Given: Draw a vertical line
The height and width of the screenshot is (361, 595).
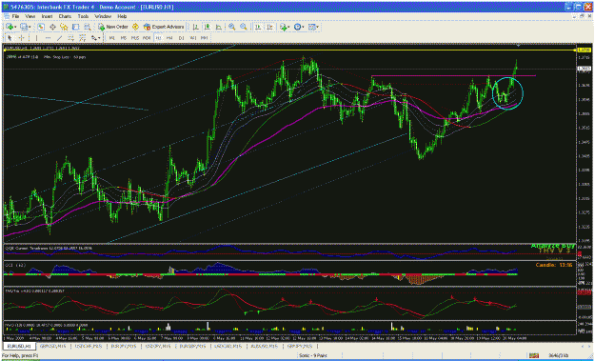Looking at the screenshot, I should point(37,38).
